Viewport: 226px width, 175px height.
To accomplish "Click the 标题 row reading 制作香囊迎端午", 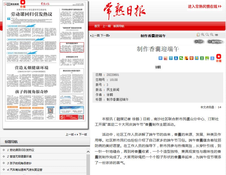I will 112,100.
